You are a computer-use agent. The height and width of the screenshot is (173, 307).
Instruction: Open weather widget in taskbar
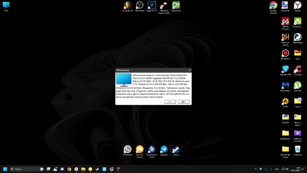point(55,169)
